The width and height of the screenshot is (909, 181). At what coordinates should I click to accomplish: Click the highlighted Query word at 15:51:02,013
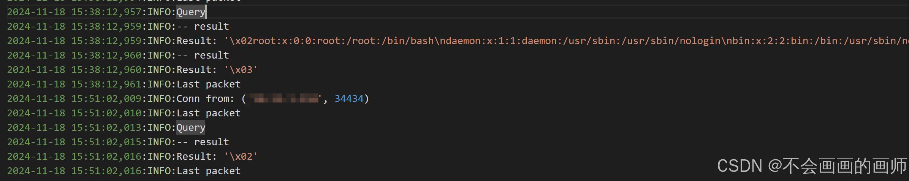tap(191, 127)
